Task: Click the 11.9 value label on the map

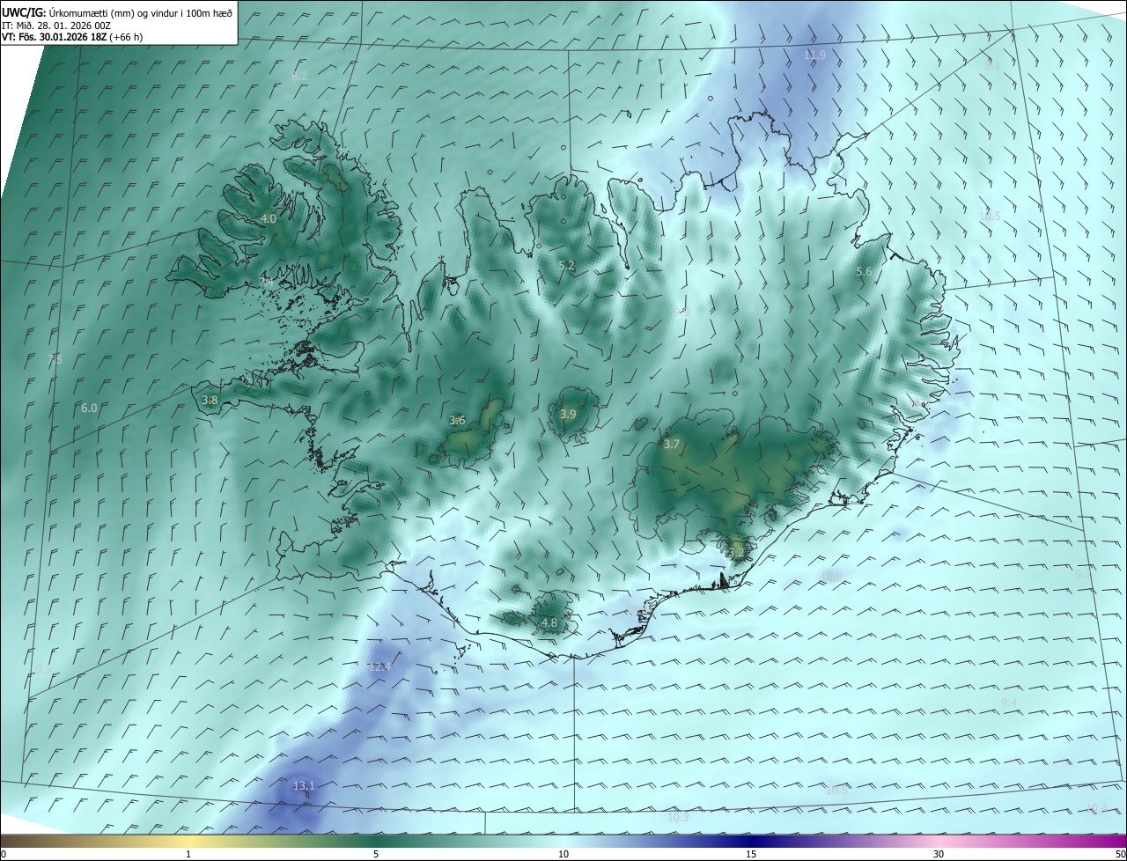Action: [814, 55]
